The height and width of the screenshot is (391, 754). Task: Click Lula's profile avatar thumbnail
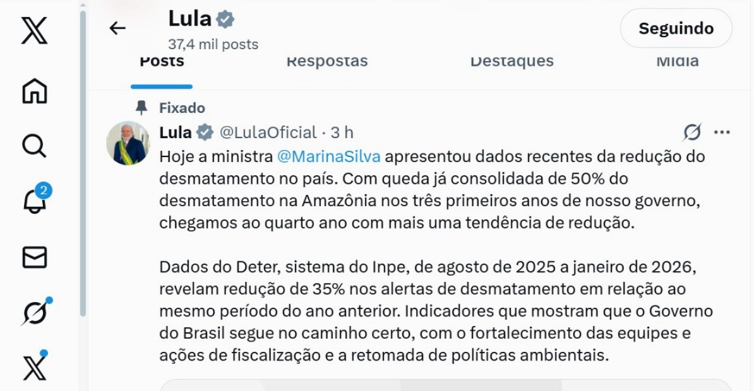(128, 143)
